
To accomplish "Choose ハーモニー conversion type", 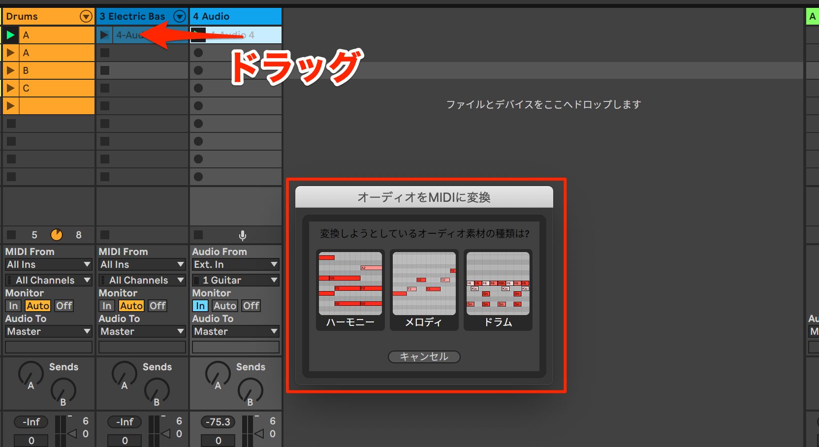I will (350, 290).
